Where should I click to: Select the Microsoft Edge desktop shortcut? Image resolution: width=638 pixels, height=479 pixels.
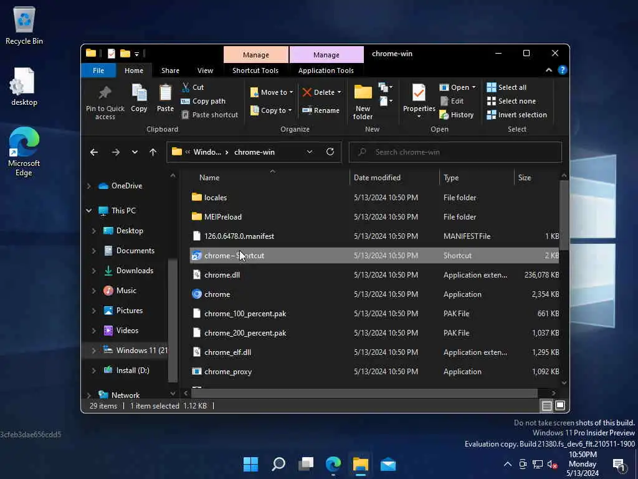[24, 152]
